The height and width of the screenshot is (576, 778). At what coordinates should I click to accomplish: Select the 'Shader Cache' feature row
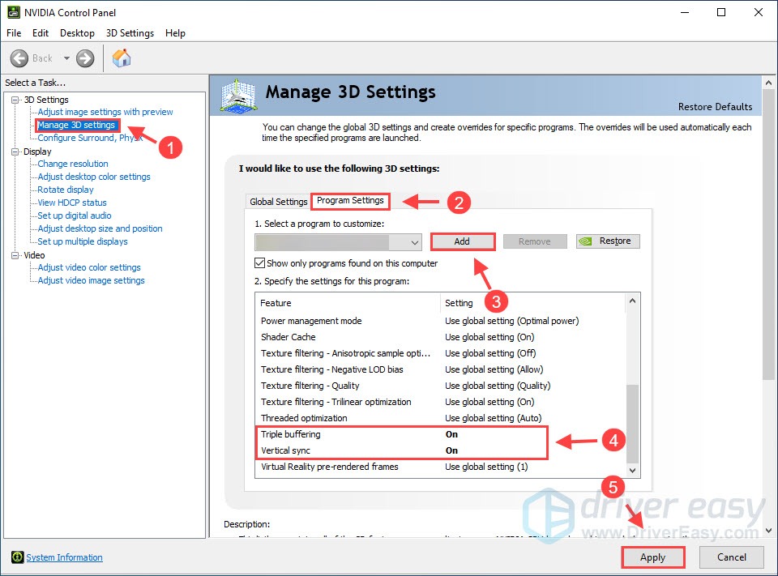tap(441, 337)
